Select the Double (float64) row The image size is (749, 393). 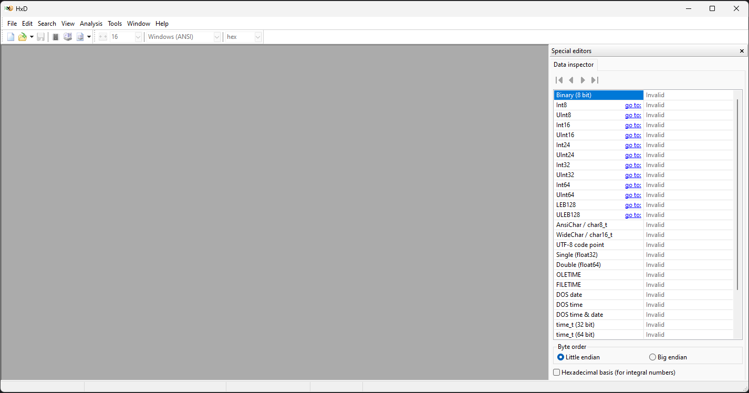pos(643,265)
